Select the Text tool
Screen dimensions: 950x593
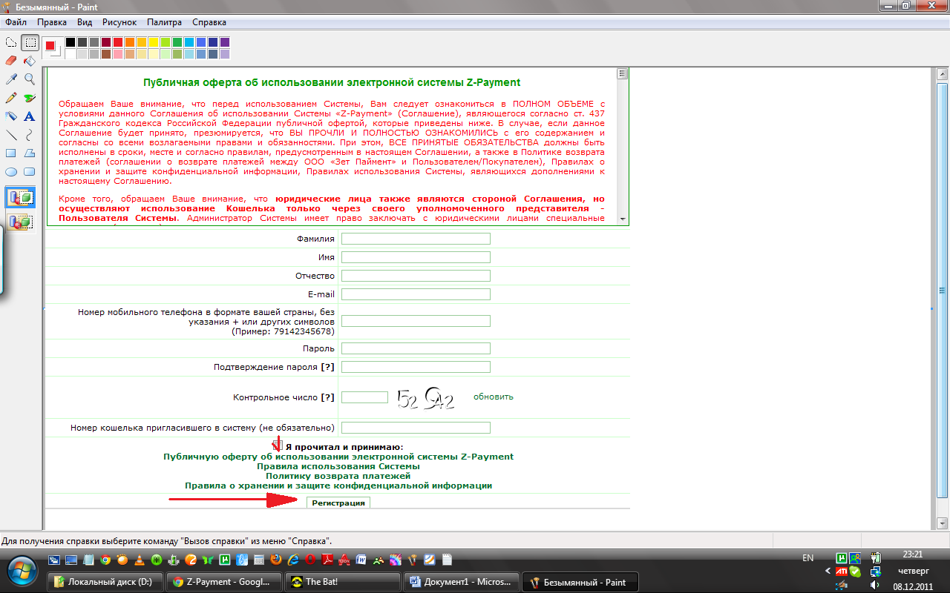30,116
